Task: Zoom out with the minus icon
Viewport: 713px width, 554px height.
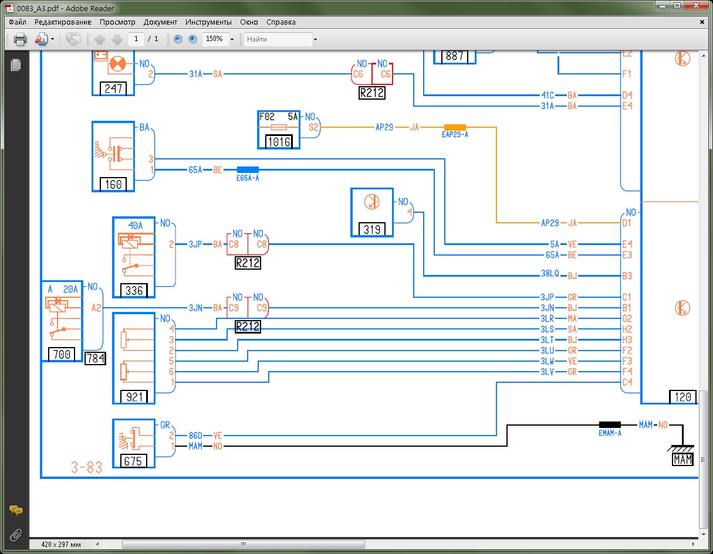Action: (178, 39)
